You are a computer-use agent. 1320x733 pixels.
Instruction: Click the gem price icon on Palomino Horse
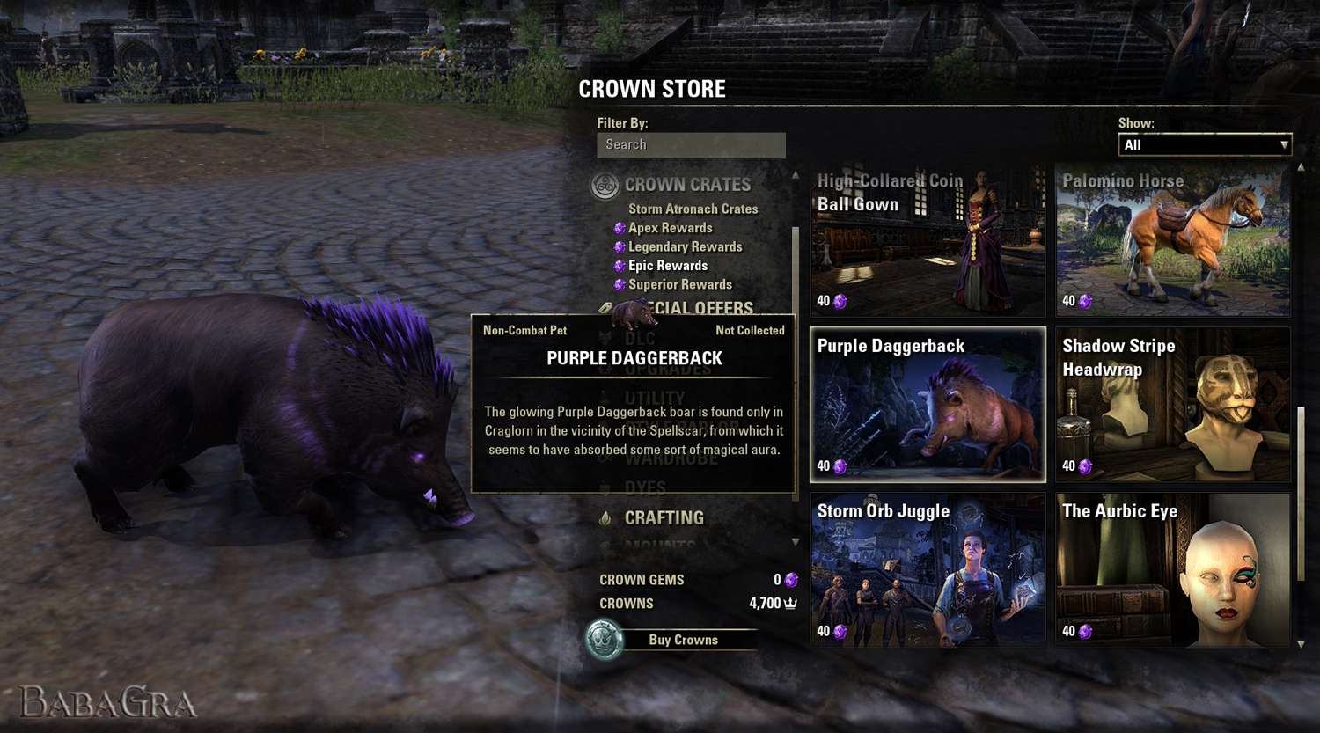(1086, 301)
